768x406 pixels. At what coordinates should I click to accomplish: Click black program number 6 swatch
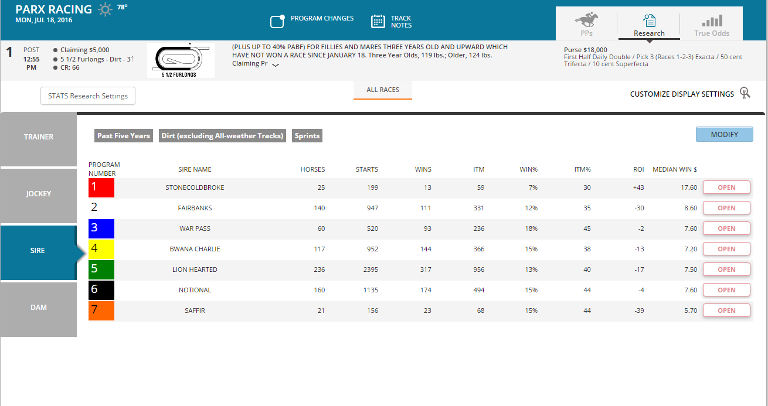[101, 290]
